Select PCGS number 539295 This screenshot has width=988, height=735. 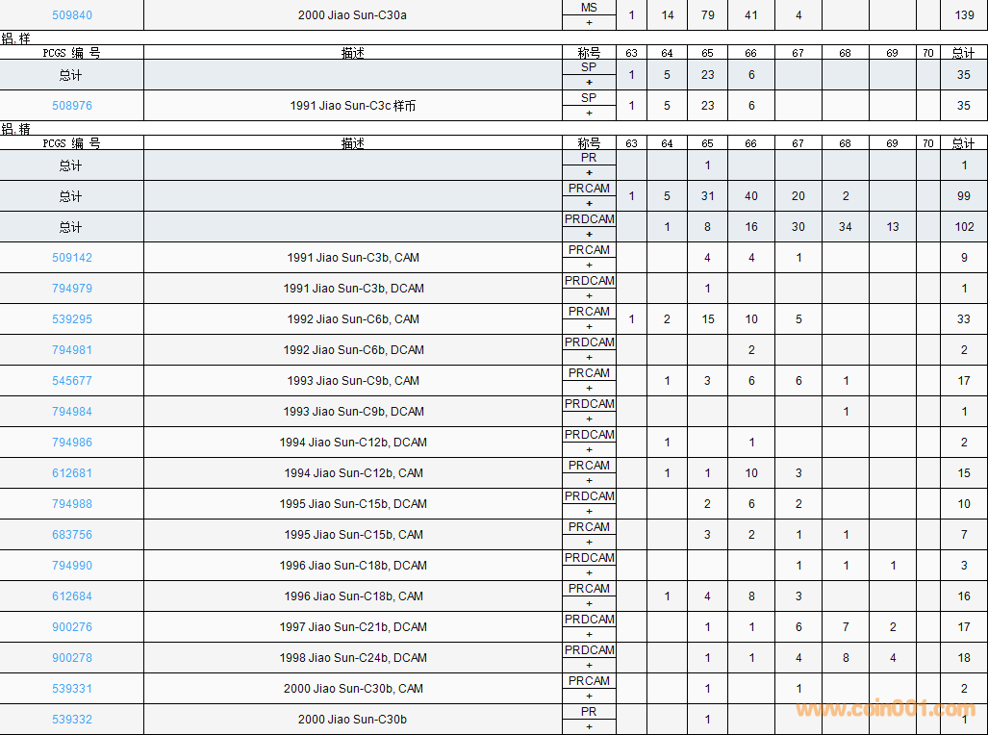(72, 319)
